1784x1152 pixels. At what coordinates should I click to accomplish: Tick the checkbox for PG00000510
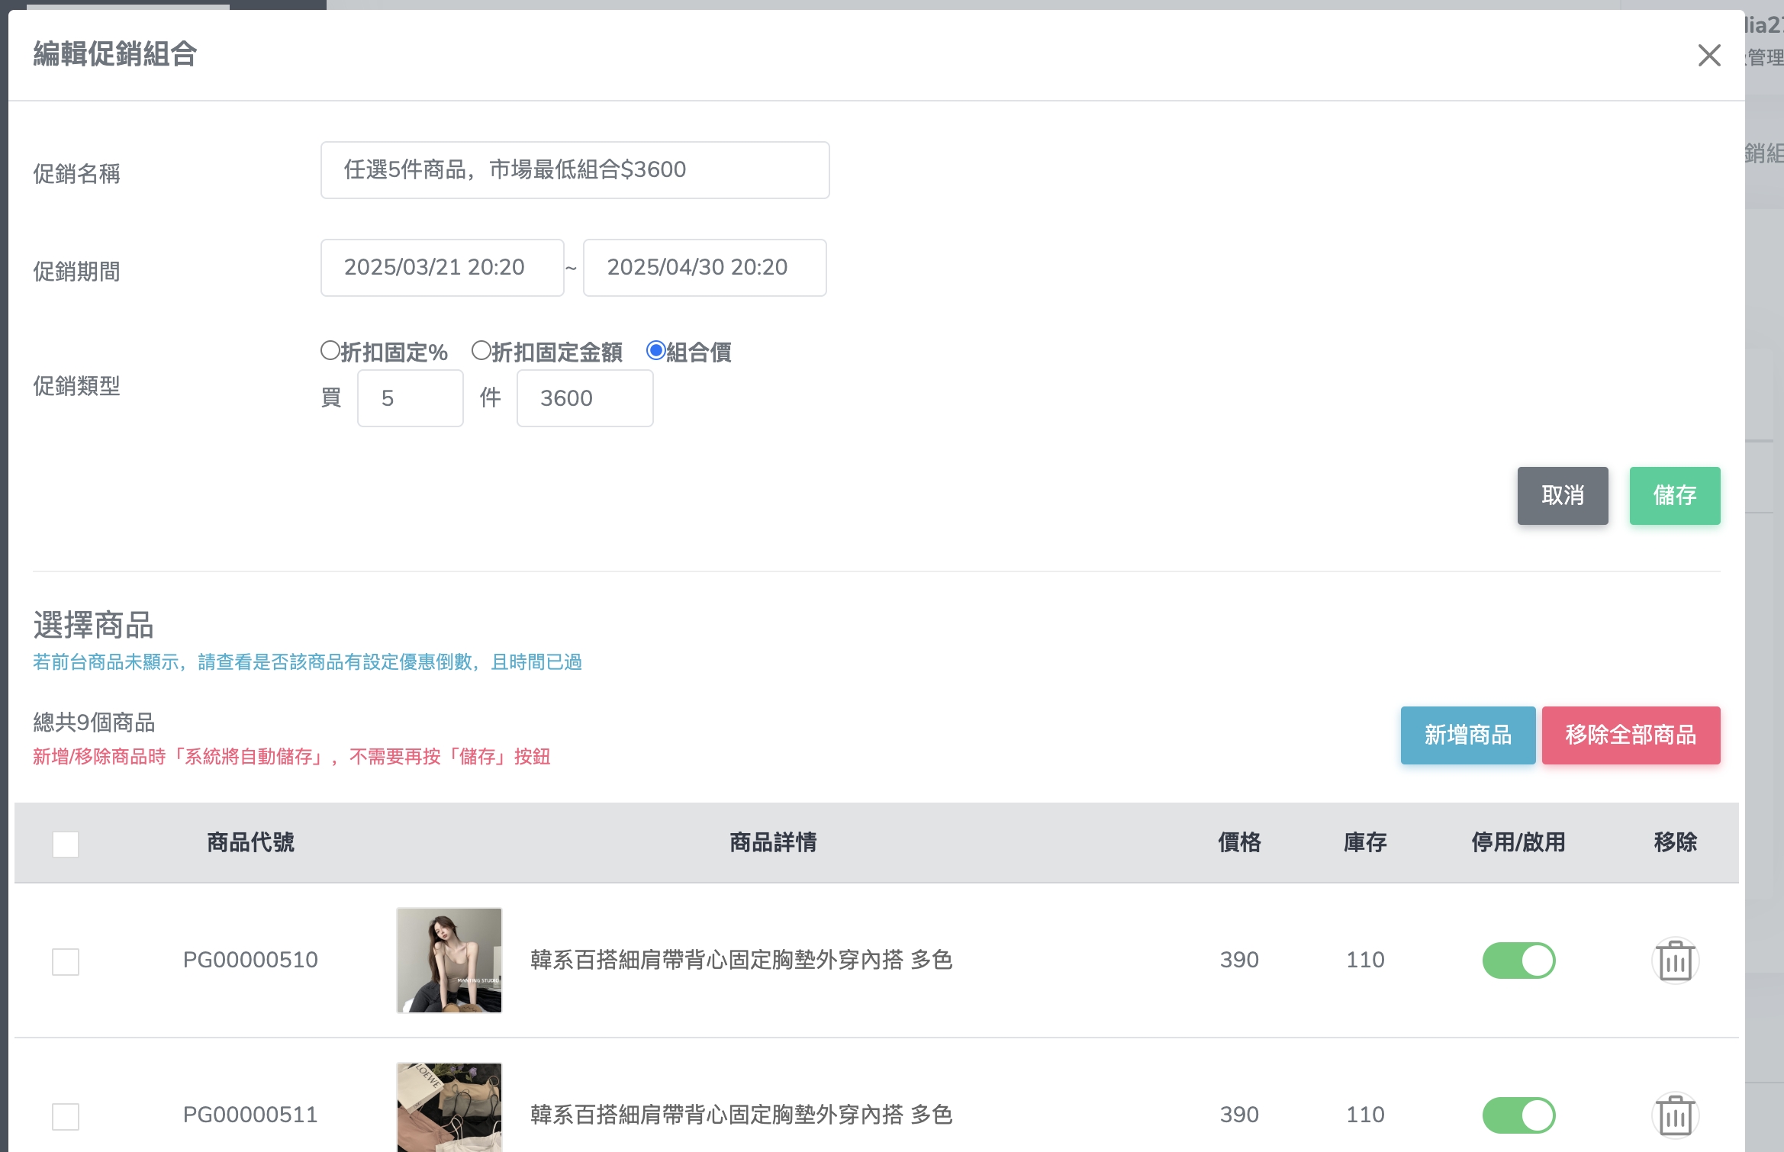coord(66,961)
